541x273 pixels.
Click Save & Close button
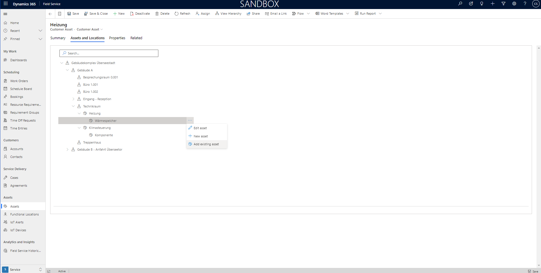point(96,14)
